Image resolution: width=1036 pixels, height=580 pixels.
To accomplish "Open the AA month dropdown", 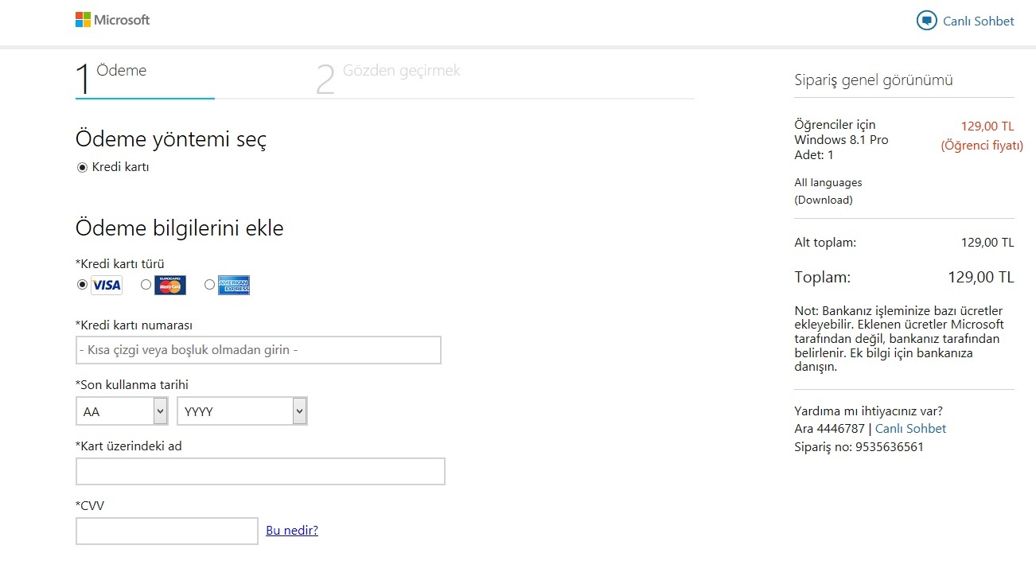I will point(122,411).
